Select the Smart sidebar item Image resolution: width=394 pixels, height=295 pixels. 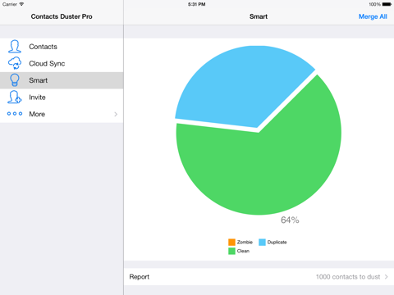click(x=62, y=80)
